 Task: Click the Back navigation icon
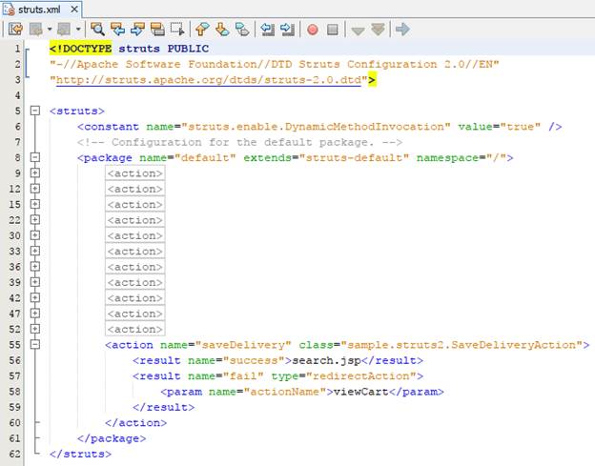36,30
